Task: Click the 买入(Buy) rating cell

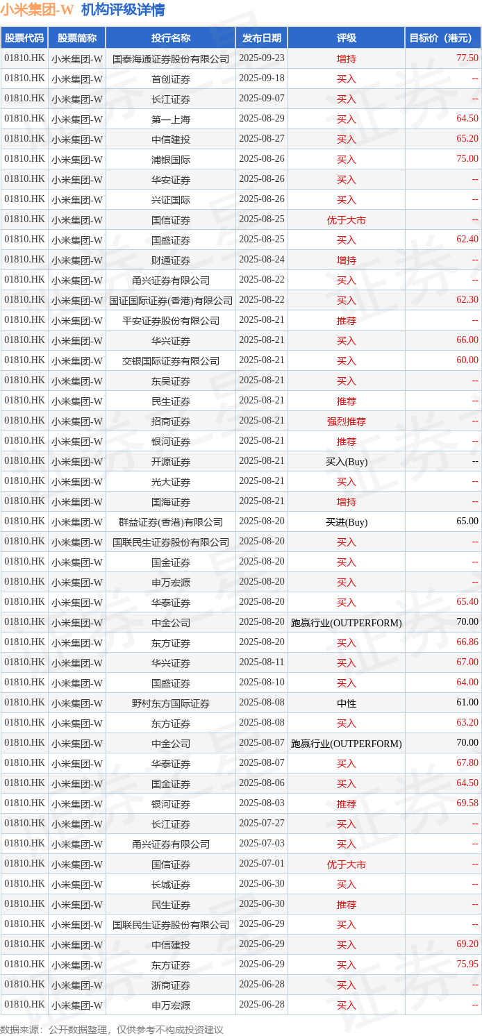Action: (347, 462)
